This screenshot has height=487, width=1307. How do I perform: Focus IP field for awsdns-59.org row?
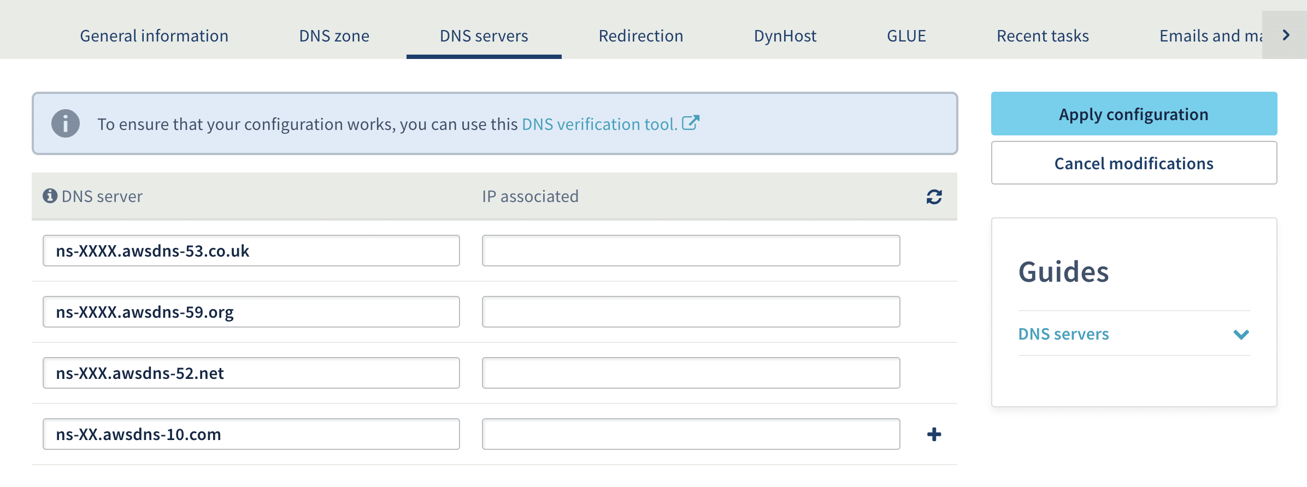click(691, 312)
